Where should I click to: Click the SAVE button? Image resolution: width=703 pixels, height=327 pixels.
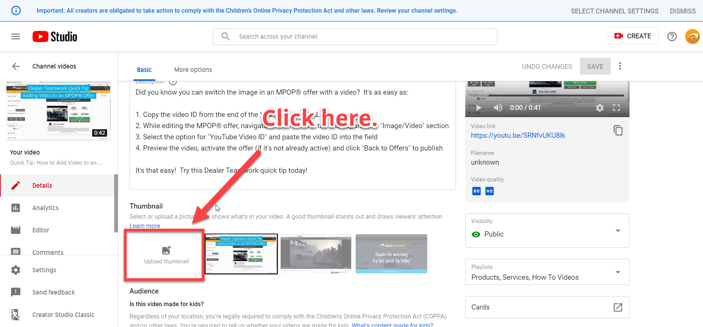tap(595, 66)
